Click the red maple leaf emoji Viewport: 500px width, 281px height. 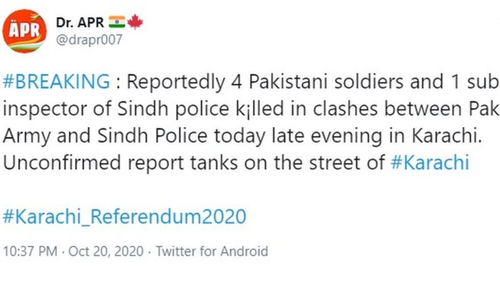(x=135, y=22)
